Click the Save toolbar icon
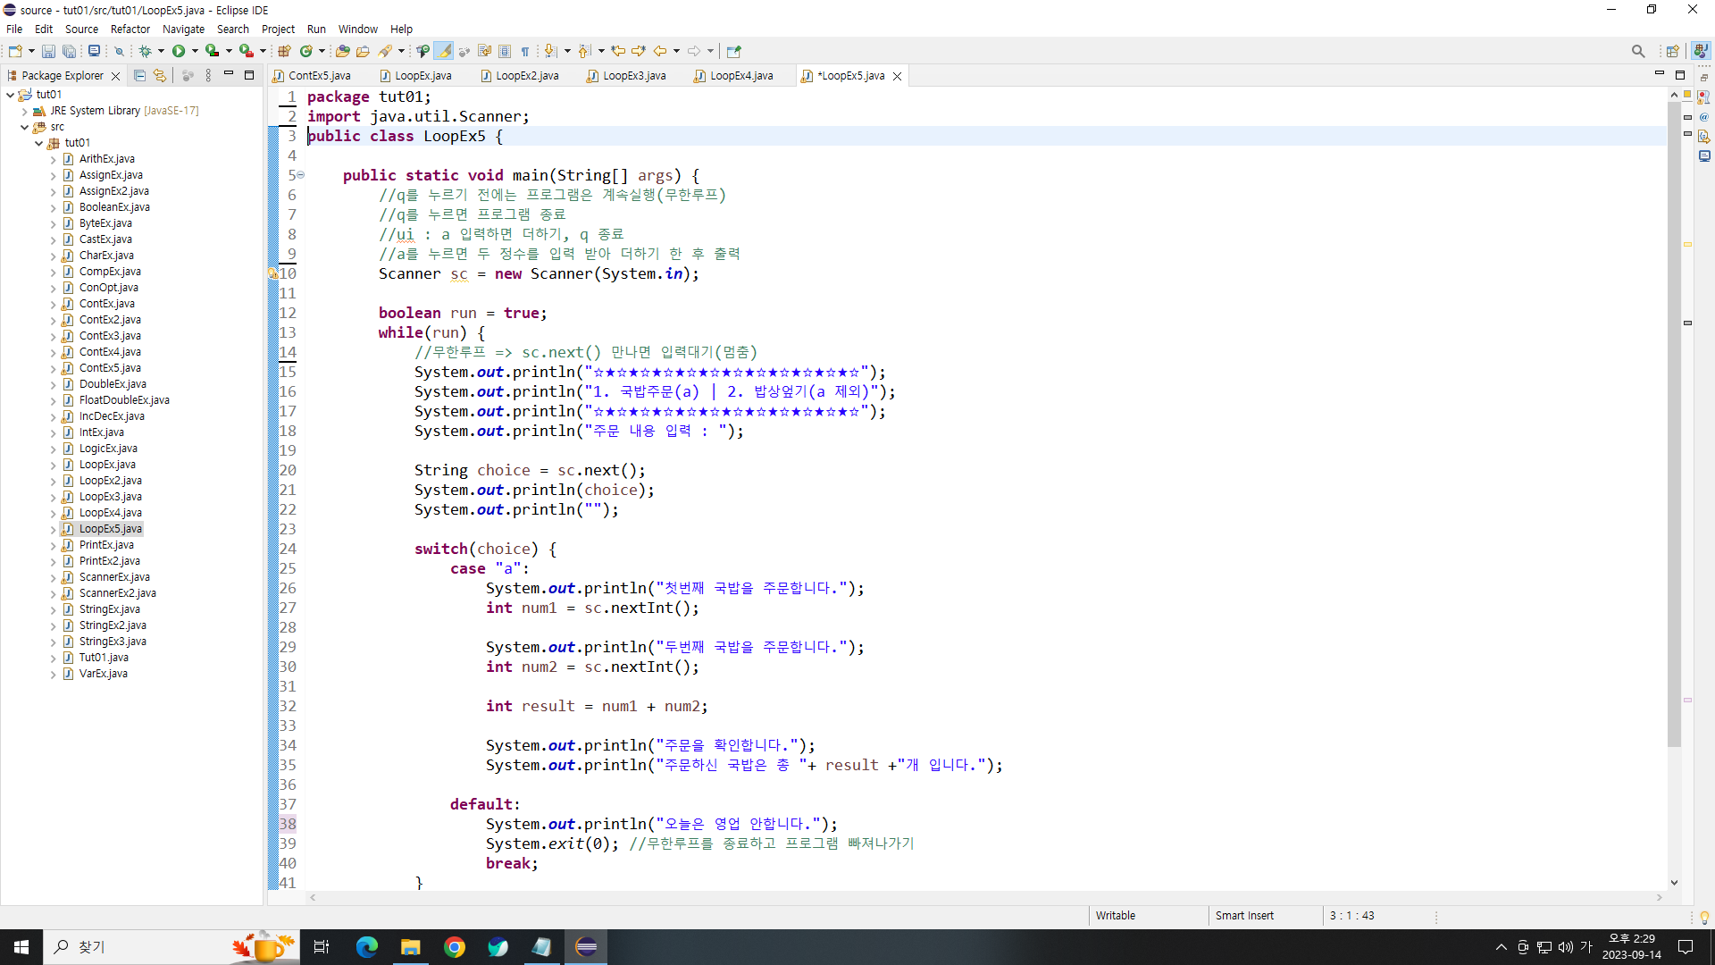1715x965 pixels. click(48, 51)
